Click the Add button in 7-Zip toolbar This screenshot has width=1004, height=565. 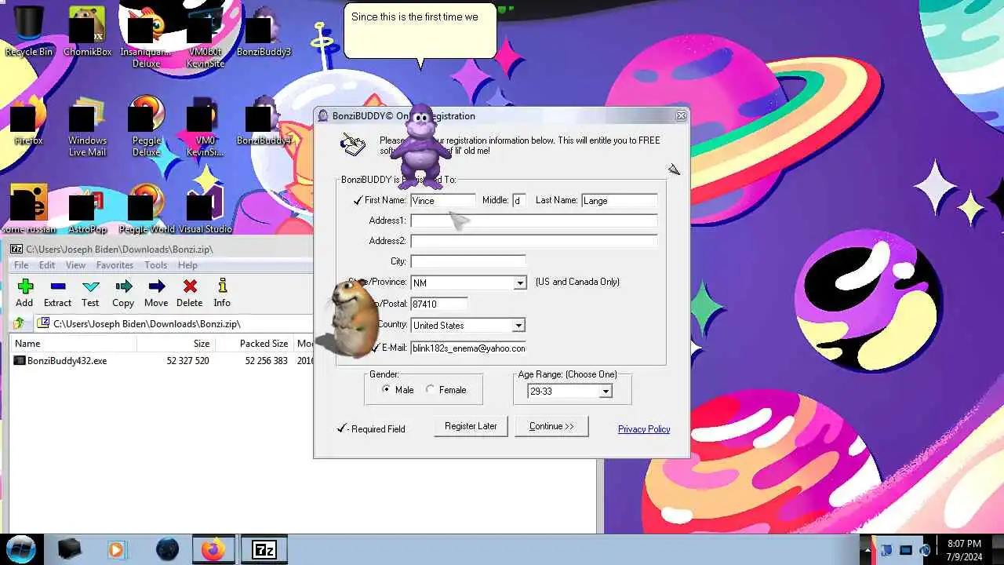click(24, 293)
